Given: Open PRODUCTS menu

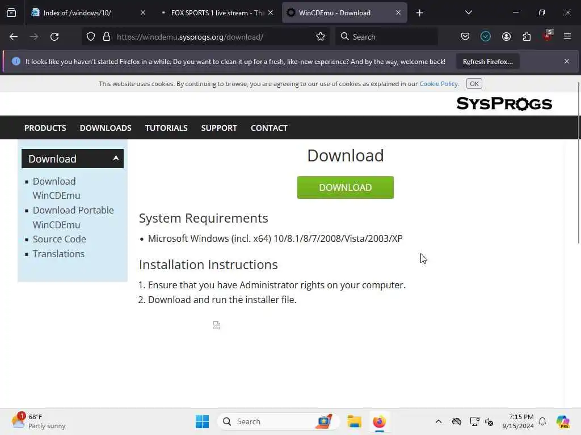Looking at the screenshot, I should [45, 128].
